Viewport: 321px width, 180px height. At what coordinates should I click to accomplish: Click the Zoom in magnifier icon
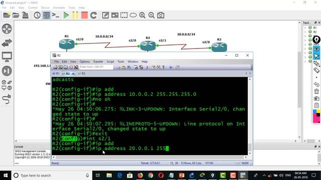click(142, 15)
